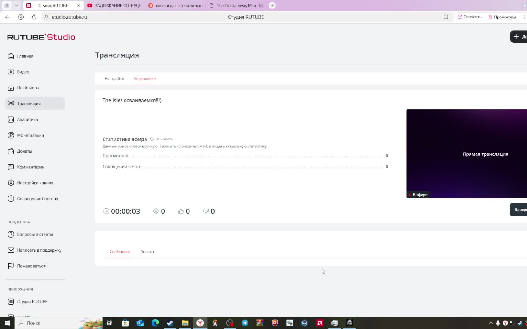Show hidden system tray icons
This screenshot has width=527, height=329.
[x=491, y=323]
